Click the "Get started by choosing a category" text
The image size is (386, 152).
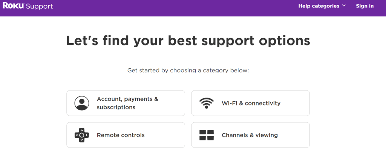(x=188, y=71)
